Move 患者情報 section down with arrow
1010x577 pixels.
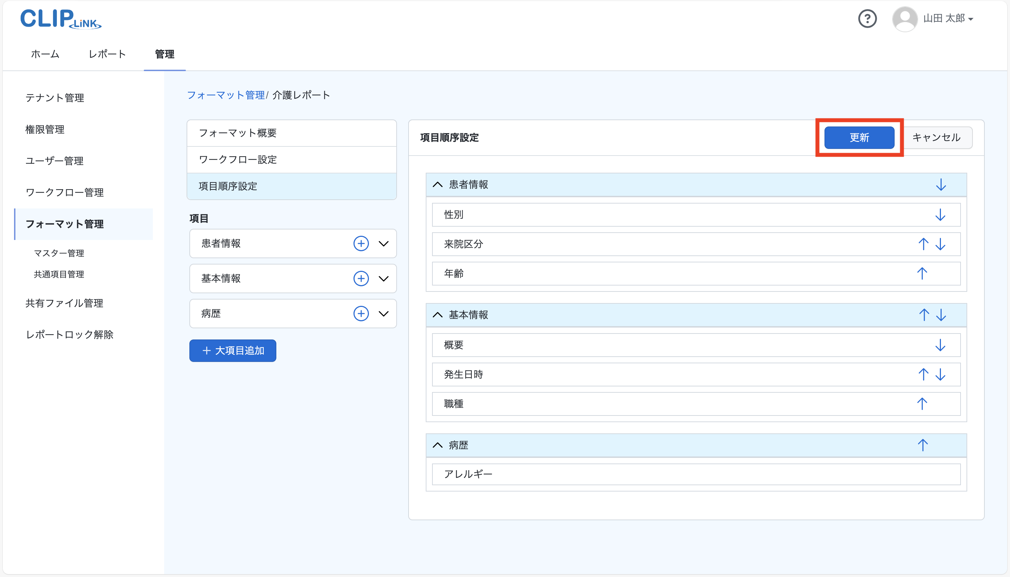pos(941,185)
